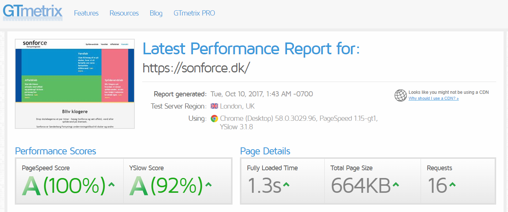Click the YSlow Score green arrow

click(208, 184)
